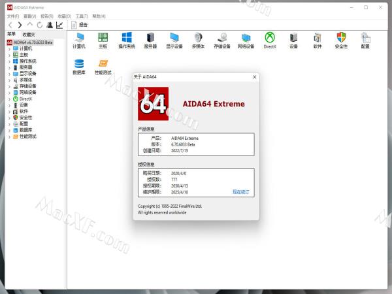Select 软件 in the sidebar tree
This screenshot has height=294, width=392.
[24, 111]
